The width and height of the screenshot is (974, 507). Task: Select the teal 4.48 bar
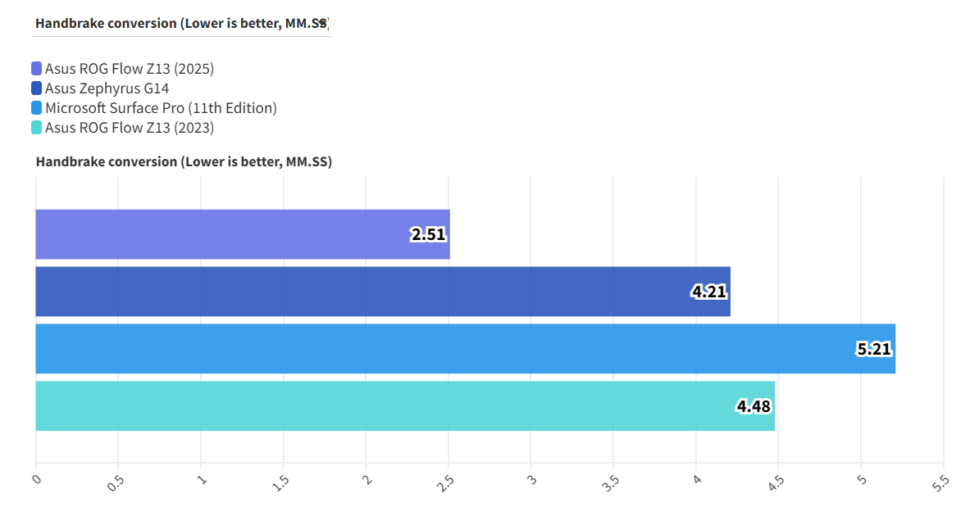pyautogui.click(x=385, y=406)
